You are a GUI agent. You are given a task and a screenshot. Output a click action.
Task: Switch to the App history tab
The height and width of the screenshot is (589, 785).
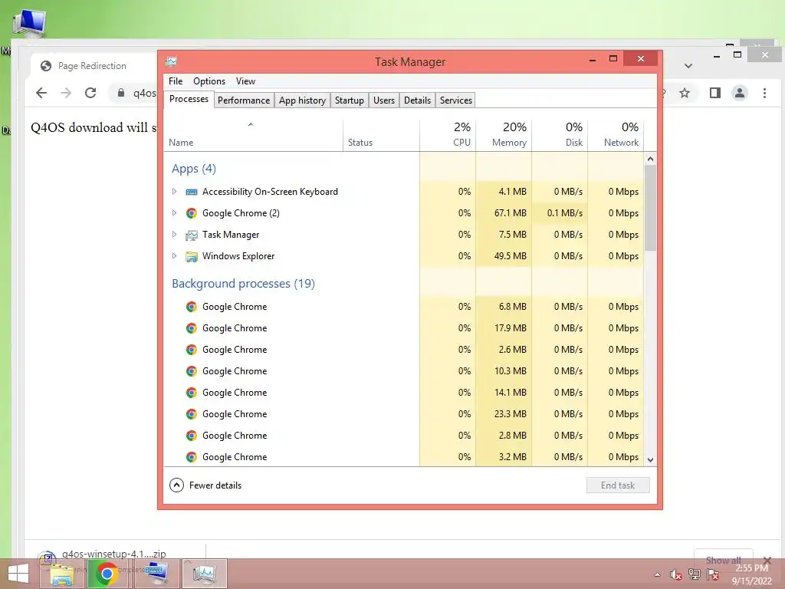coord(302,100)
